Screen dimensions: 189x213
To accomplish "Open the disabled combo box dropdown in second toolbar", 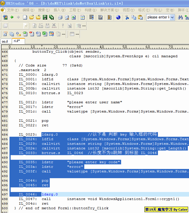I will pos(26,26).
